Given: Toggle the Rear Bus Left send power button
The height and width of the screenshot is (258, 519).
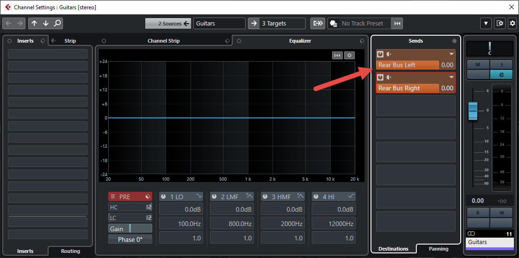Looking at the screenshot, I should [x=380, y=54].
